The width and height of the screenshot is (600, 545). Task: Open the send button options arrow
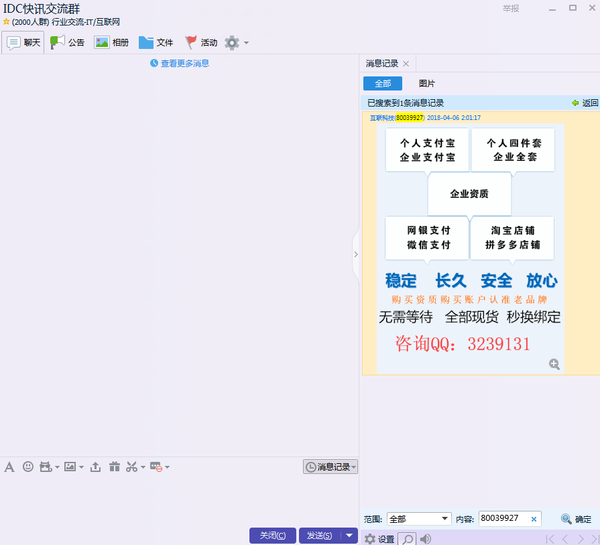click(349, 535)
